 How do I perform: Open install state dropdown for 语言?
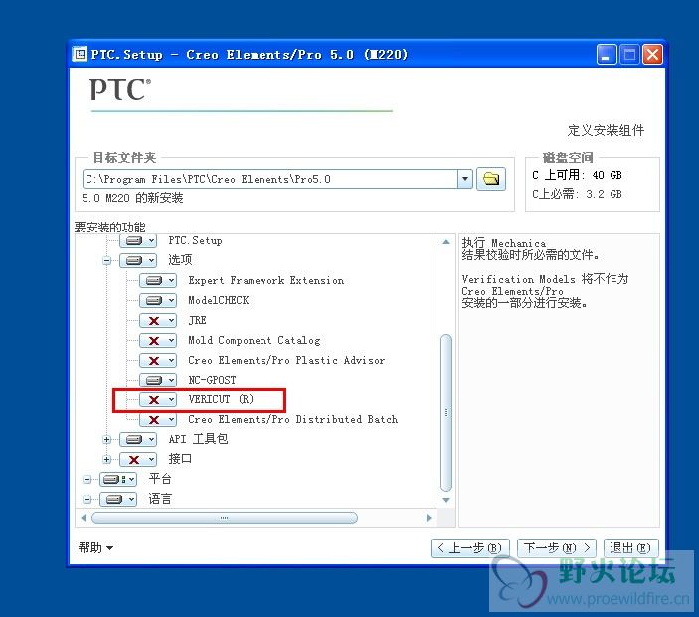(x=118, y=499)
